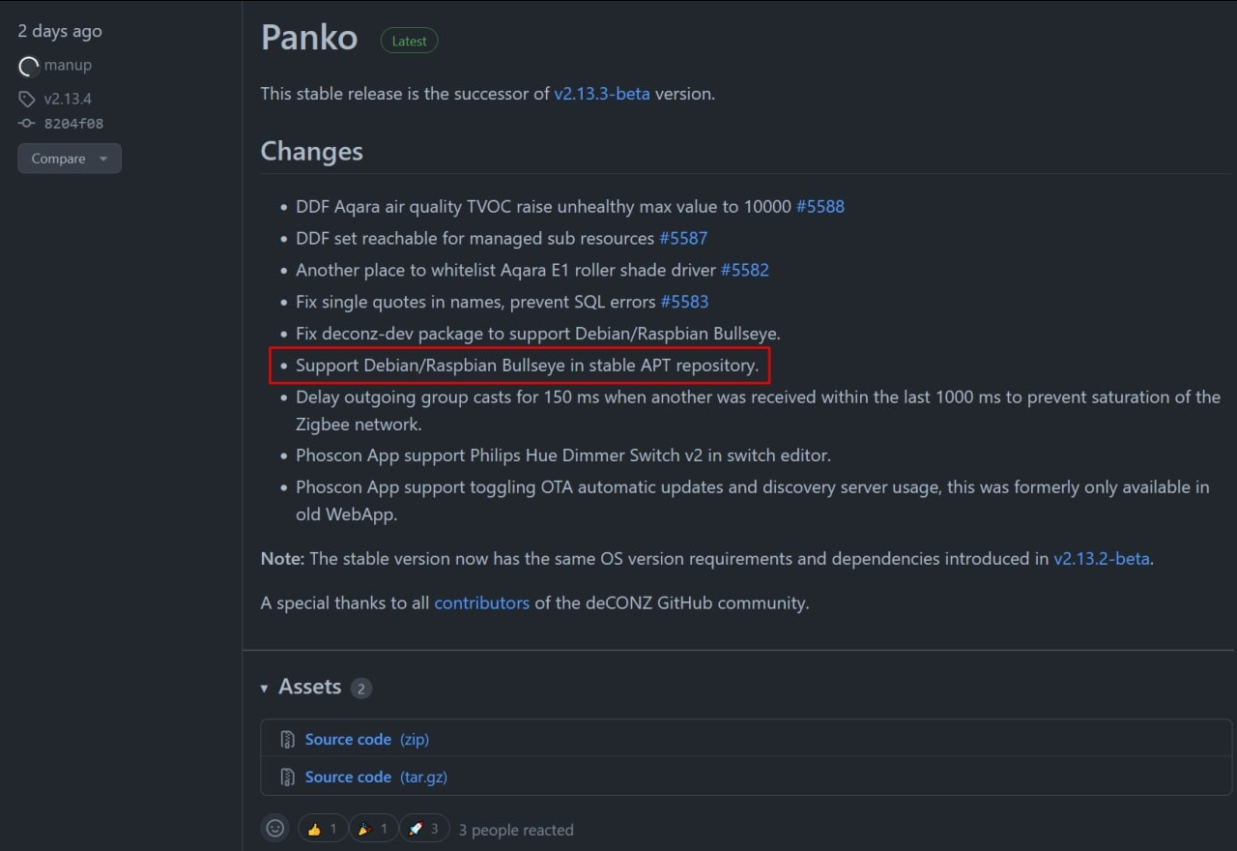
Task: Click the zip file icon for Source code
Action: (x=287, y=740)
